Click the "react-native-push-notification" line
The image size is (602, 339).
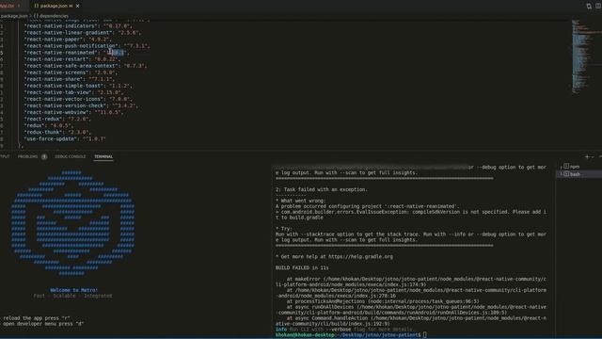click(87, 46)
